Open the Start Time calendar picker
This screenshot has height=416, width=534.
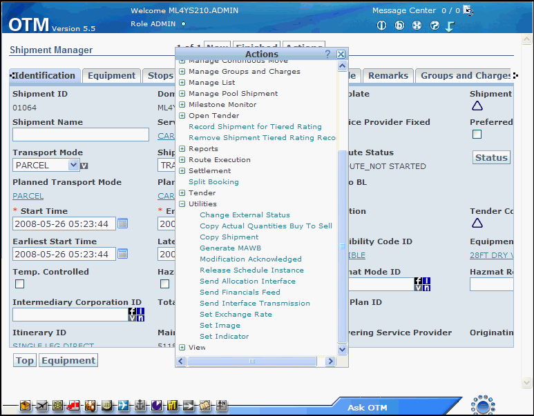(122, 224)
